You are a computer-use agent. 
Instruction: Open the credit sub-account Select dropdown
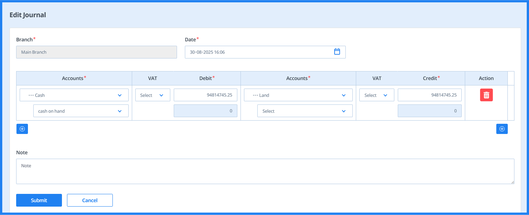click(305, 111)
